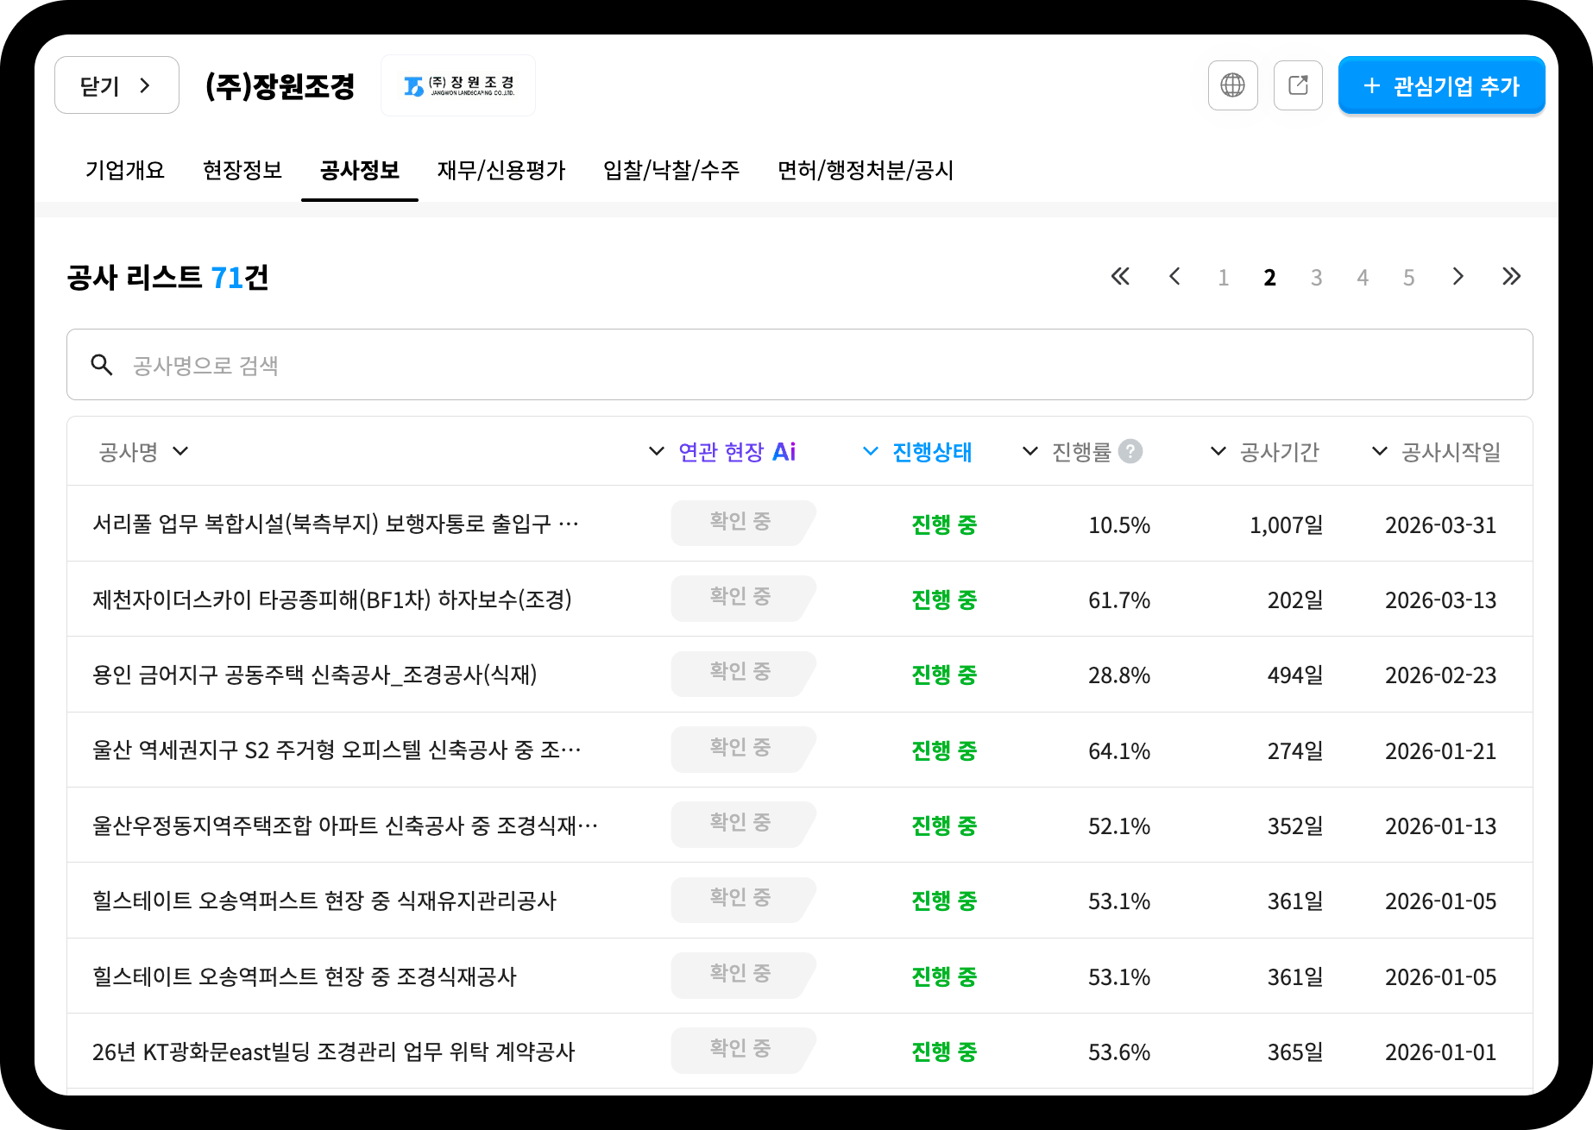Image resolution: width=1593 pixels, height=1130 pixels.
Task: Go to page 3
Action: click(x=1316, y=278)
